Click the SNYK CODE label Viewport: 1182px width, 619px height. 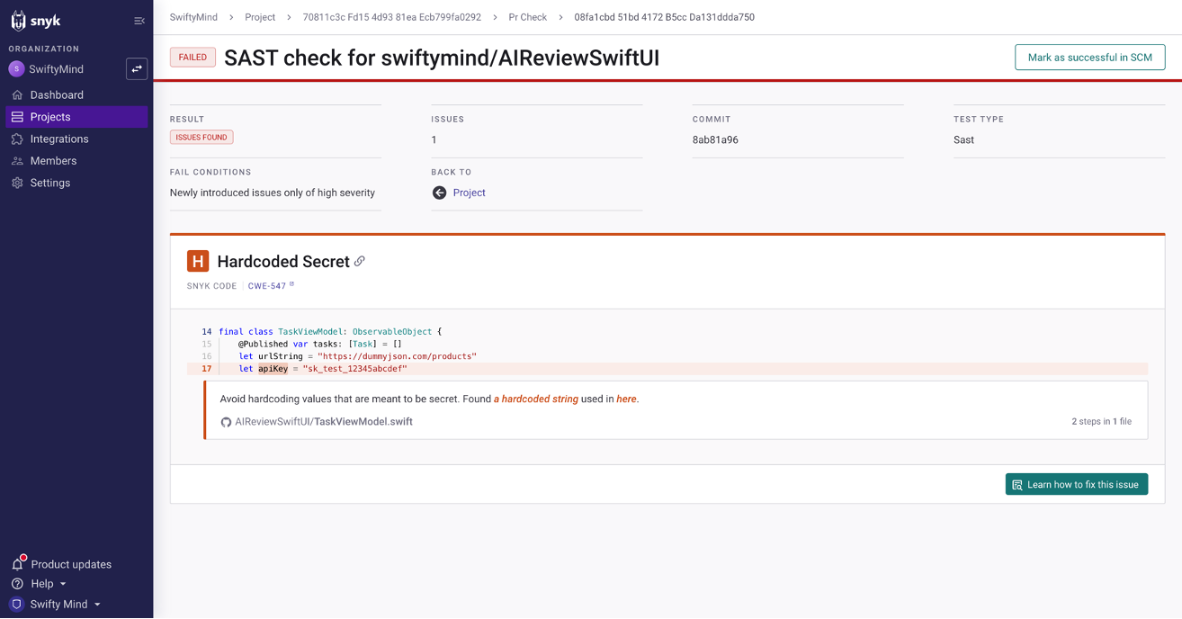click(x=211, y=286)
